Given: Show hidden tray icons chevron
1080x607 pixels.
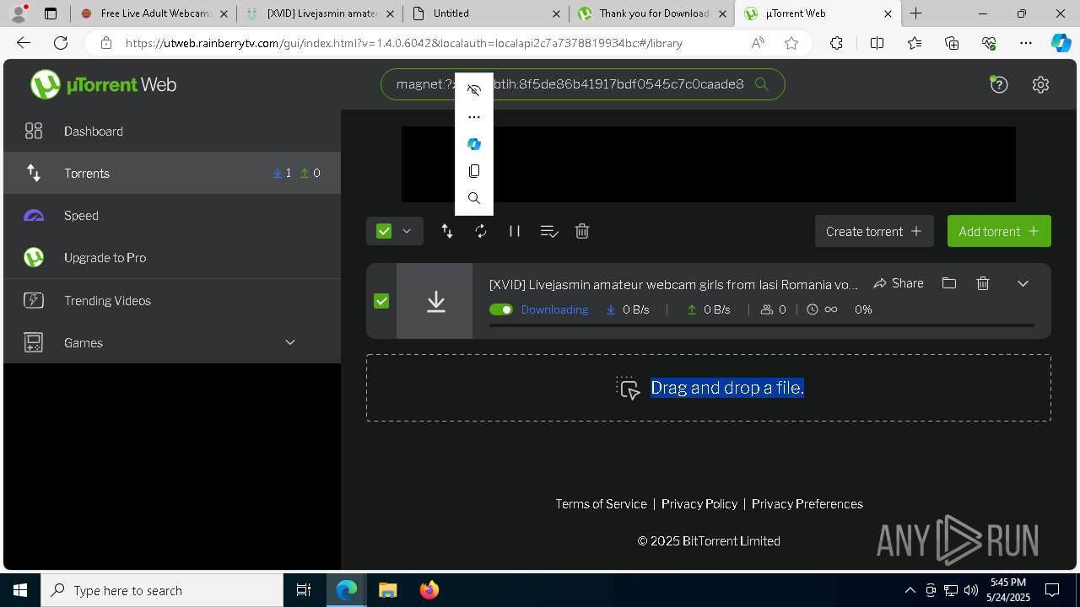Looking at the screenshot, I should (910, 590).
